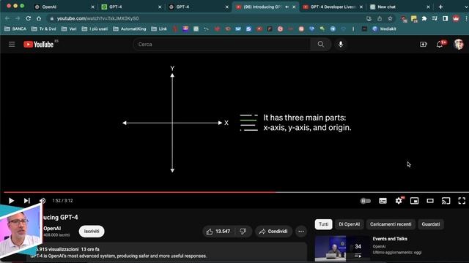Screen dimensions: 469x263
Task: Start voice search with microphone icon
Action: pos(340,45)
